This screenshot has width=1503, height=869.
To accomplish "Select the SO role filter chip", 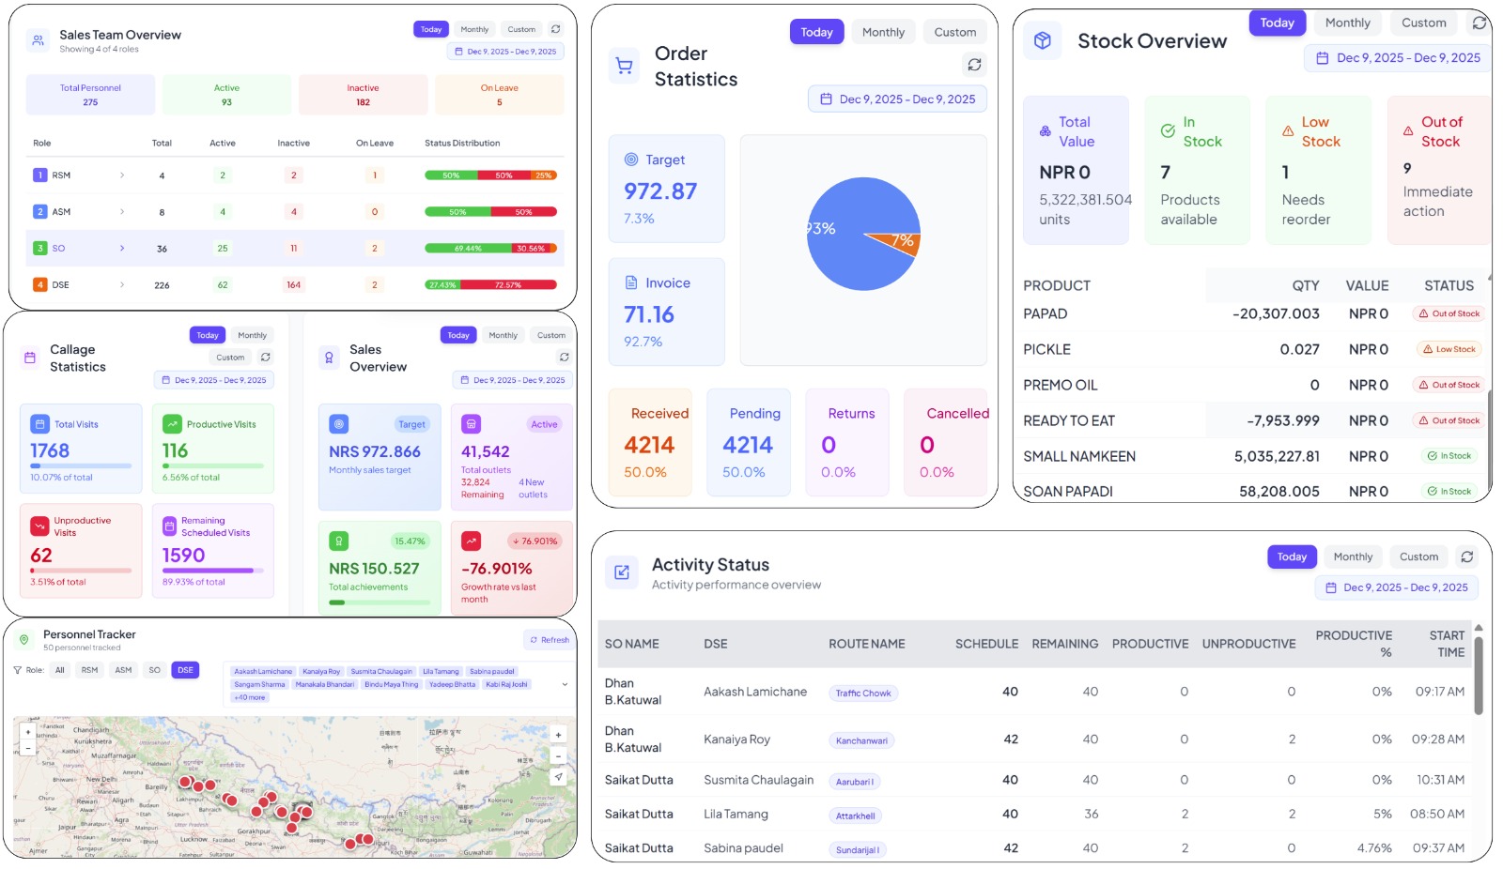I will pyautogui.click(x=154, y=670).
